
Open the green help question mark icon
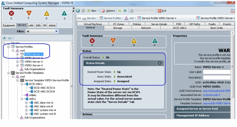tap(120, 11)
